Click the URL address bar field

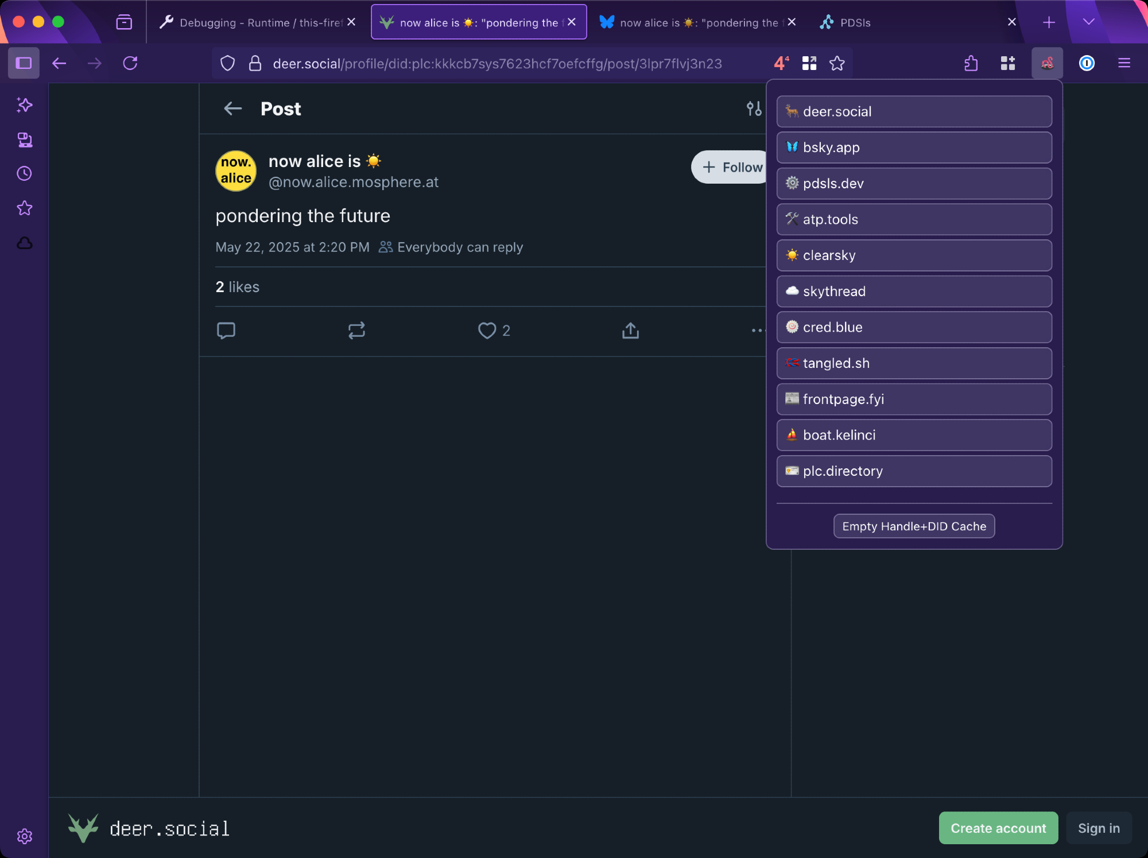pyautogui.click(x=497, y=63)
